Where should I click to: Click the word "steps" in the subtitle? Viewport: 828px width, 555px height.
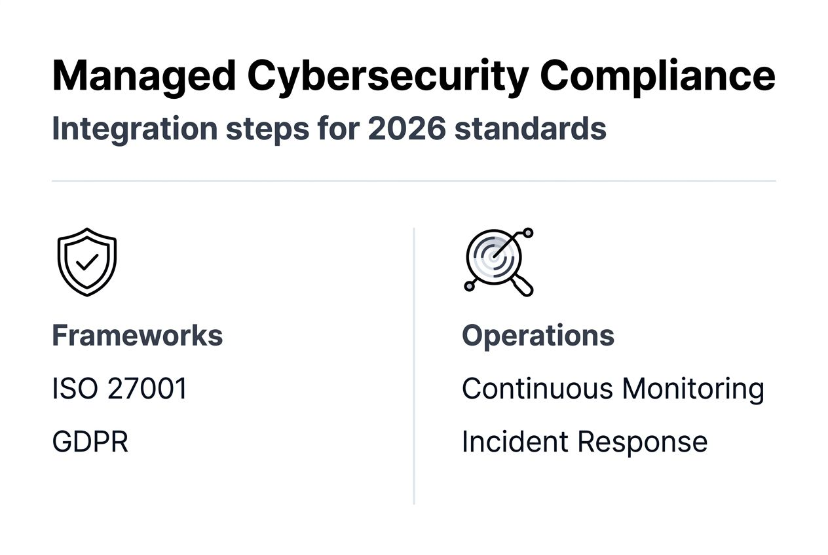[267, 129]
